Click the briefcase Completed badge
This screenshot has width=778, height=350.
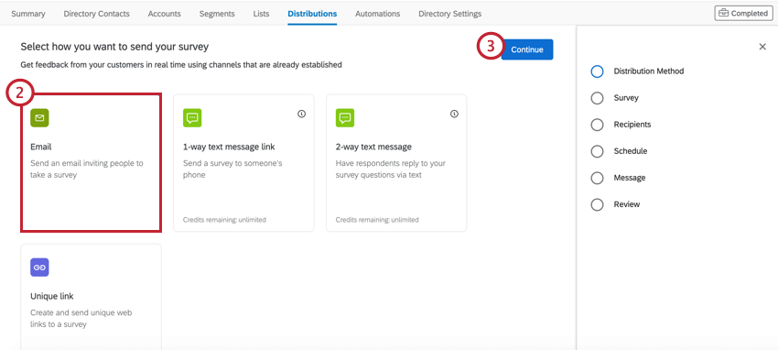(x=743, y=14)
